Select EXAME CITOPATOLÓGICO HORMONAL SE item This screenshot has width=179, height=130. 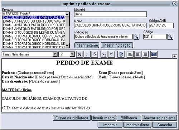tap(34, 44)
